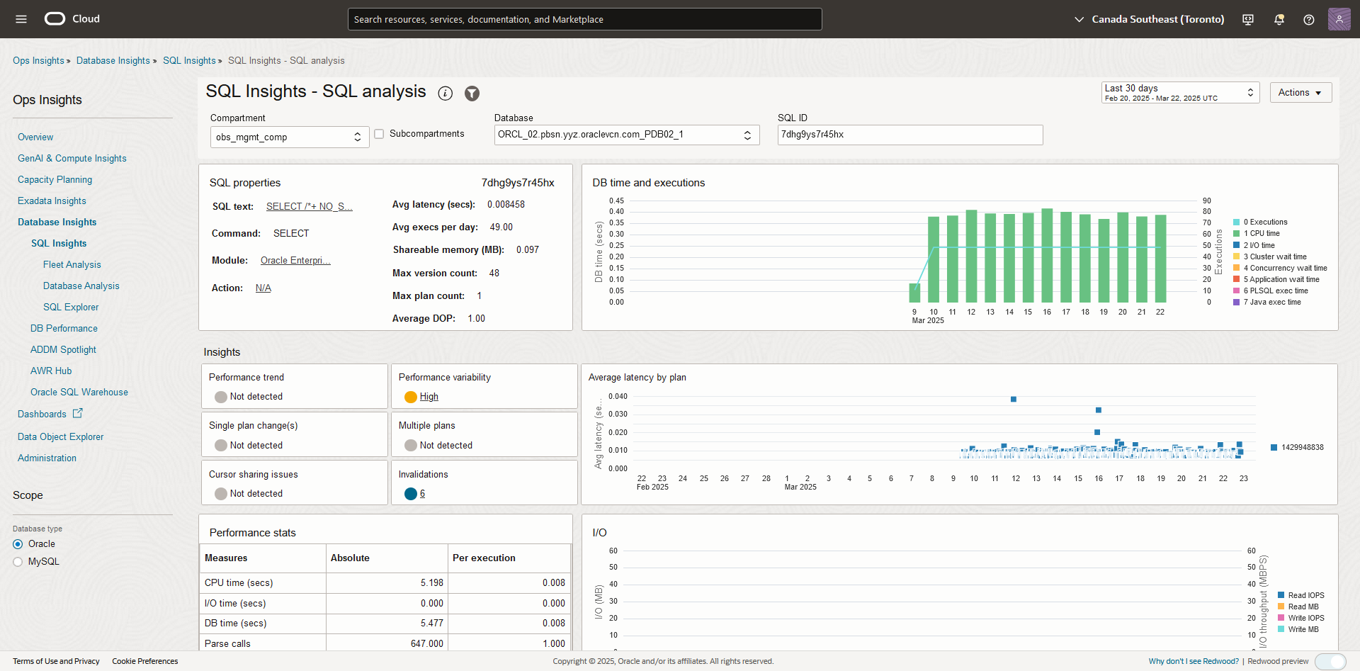Open the ADDM Spotlight sidebar entry
Image resolution: width=1360 pixels, height=671 pixels.
point(63,349)
